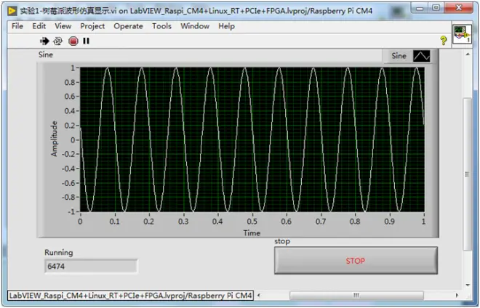Click the Run arrow toolbar icon
Viewport: 480px width, 308px height.
[44, 41]
